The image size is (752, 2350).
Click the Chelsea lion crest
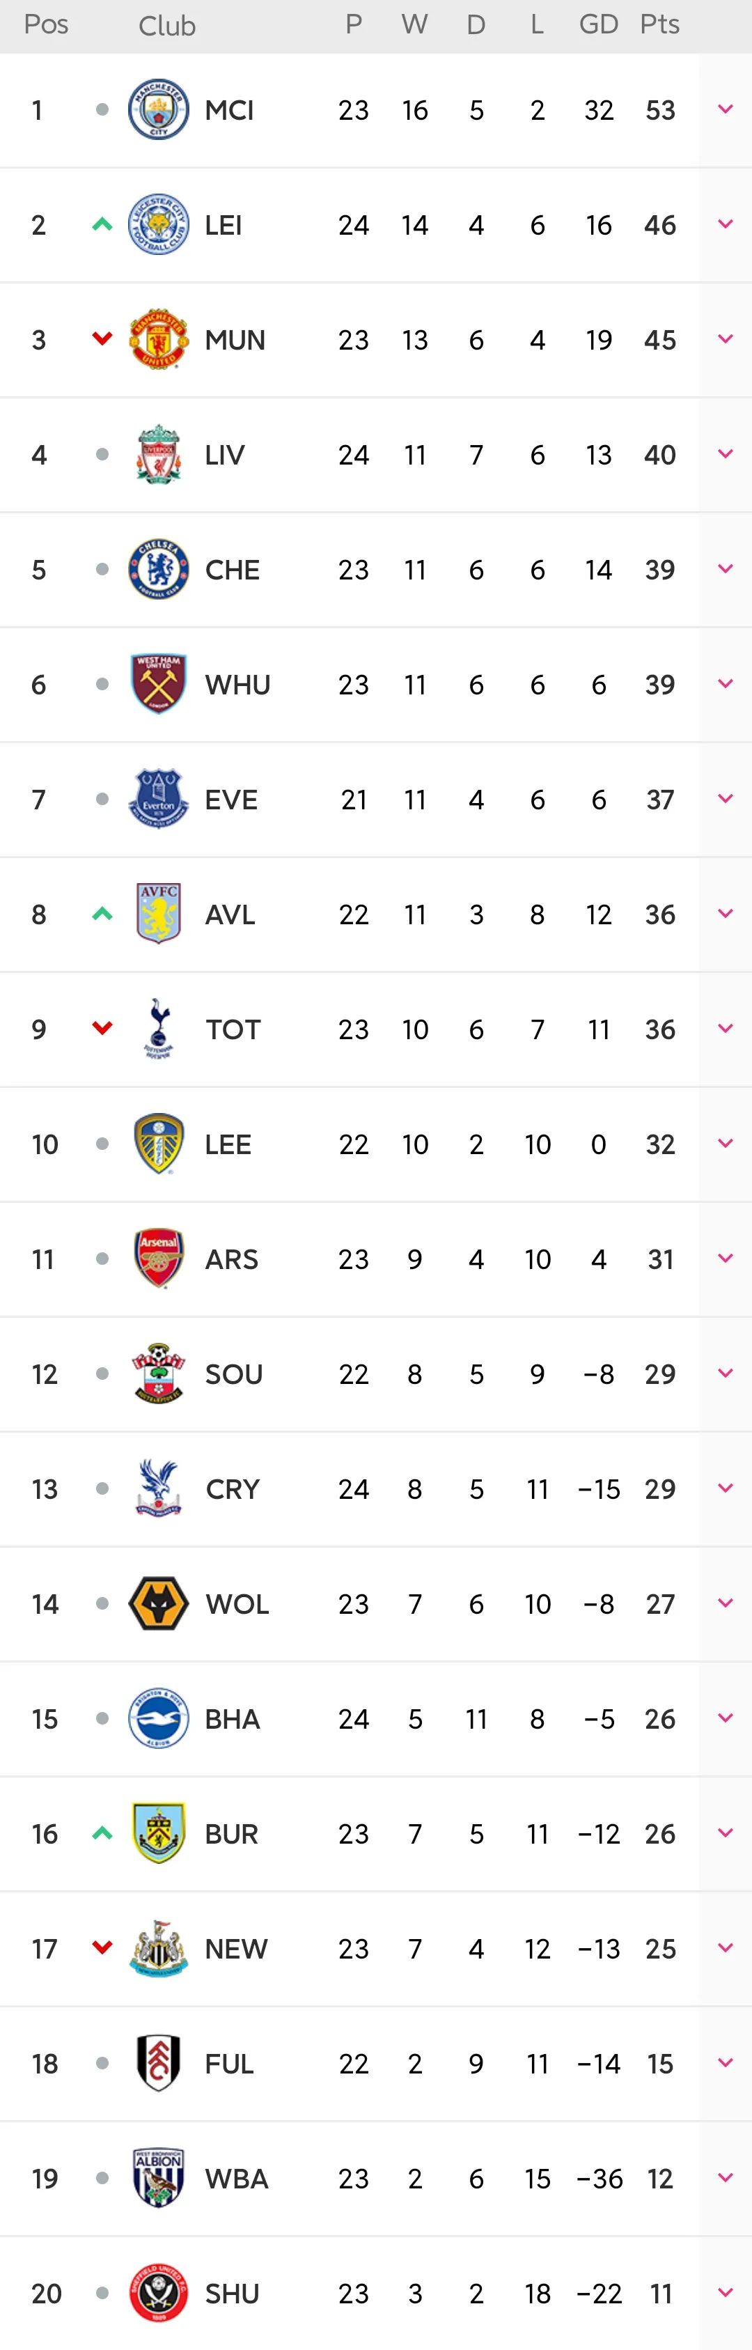[159, 569]
